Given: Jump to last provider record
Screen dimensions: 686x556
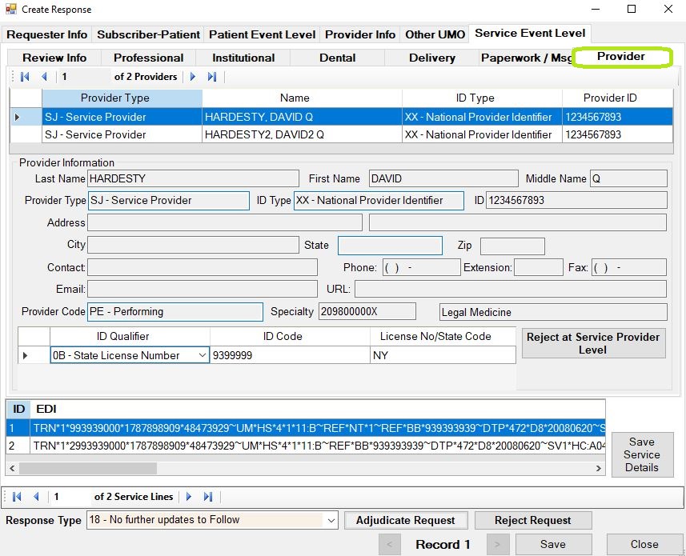Looking at the screenshot, I should (212, 77).
